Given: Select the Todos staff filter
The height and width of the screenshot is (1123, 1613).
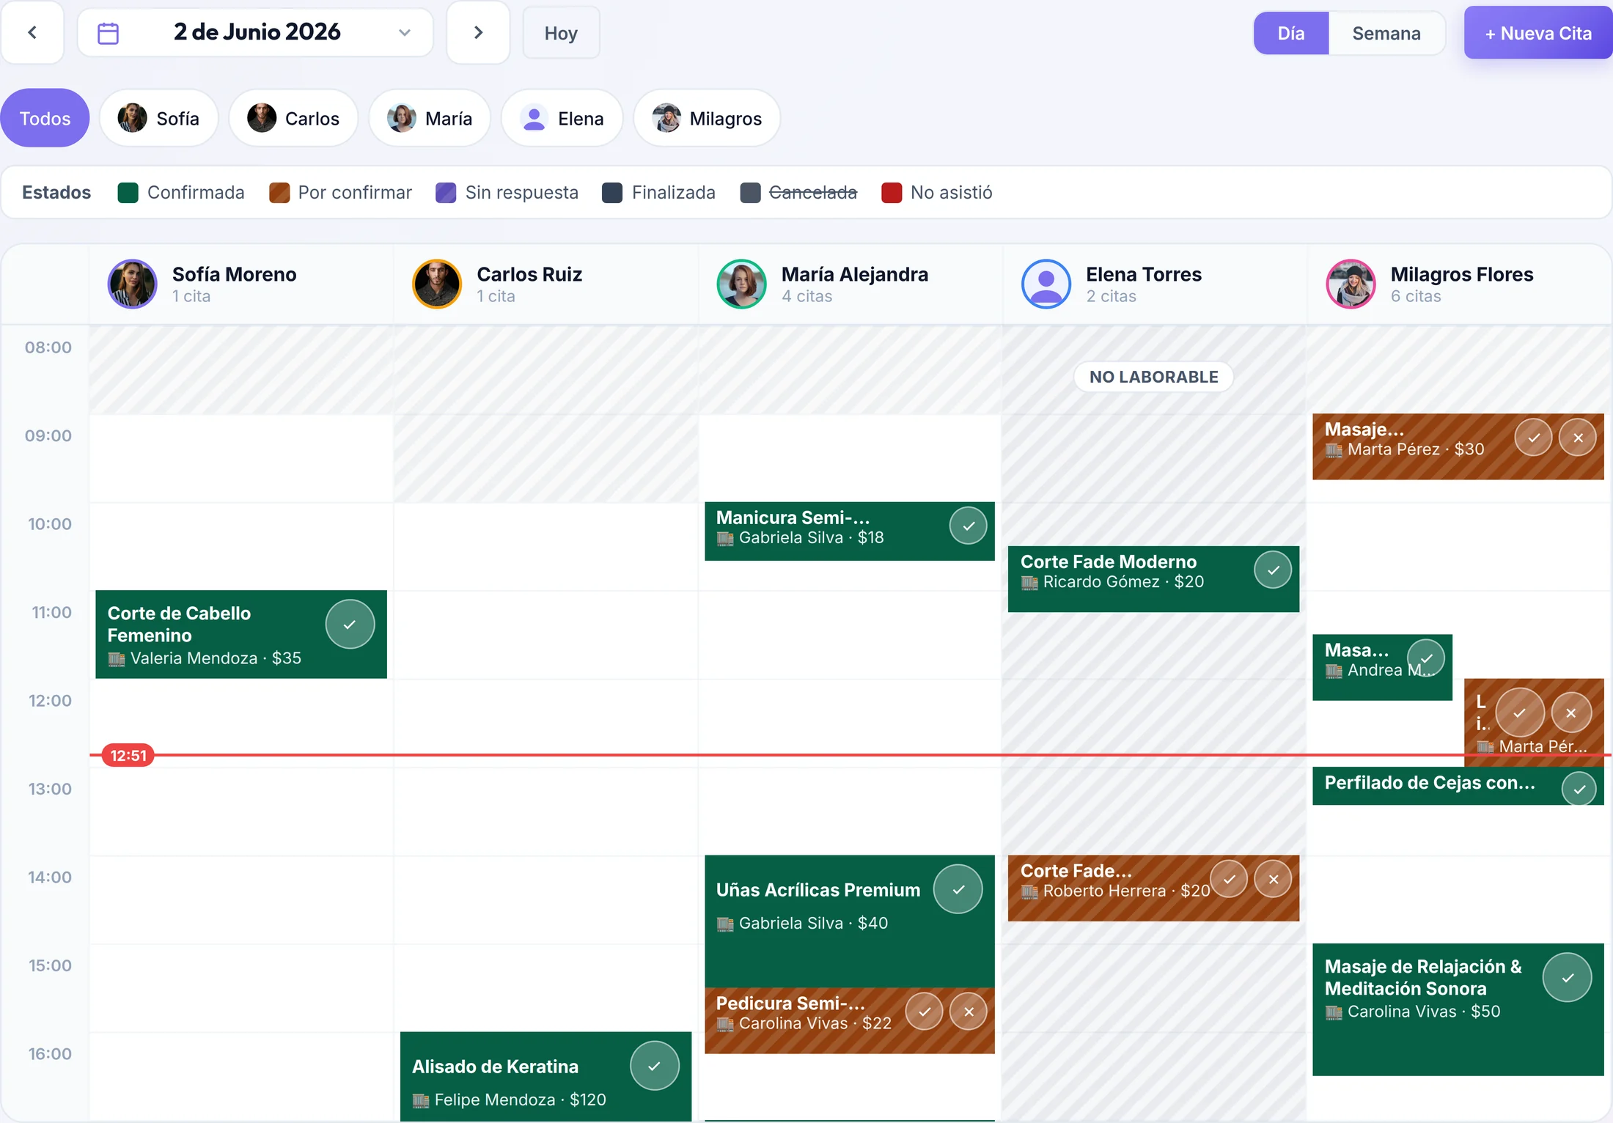Looking at the screenshot, I should pos(45,118).
